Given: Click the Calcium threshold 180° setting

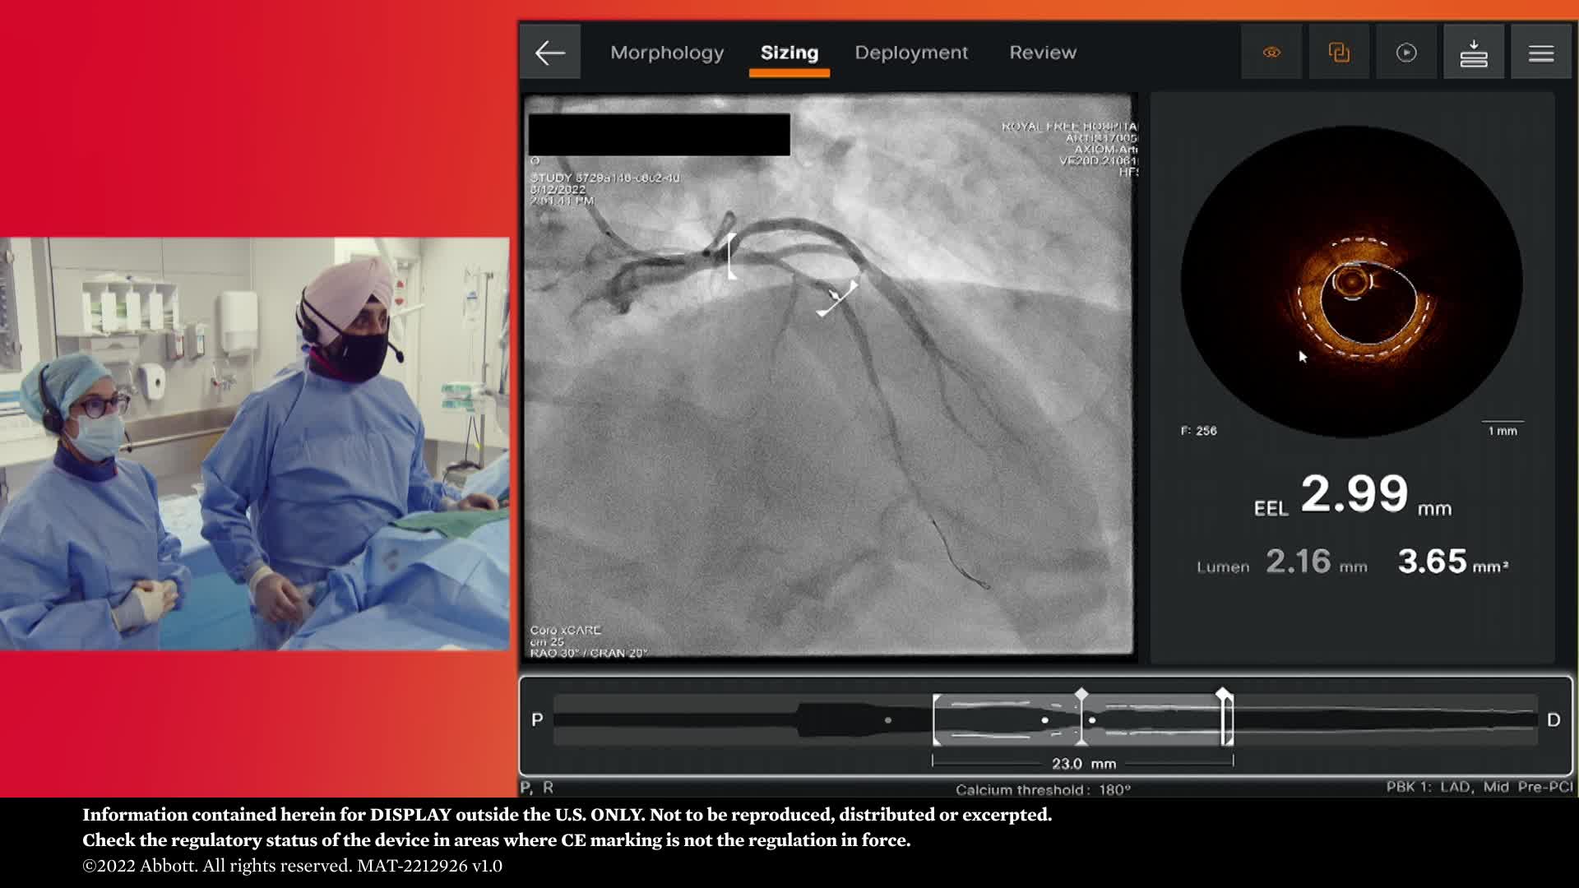Looking at the screenshot, I should point(1043,789).
